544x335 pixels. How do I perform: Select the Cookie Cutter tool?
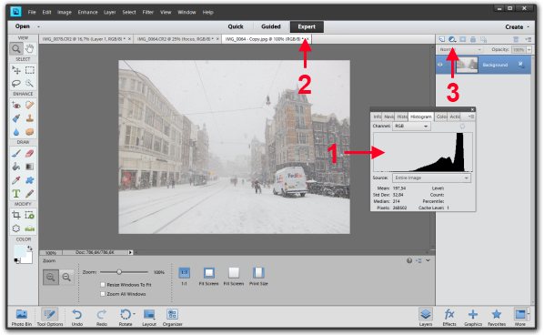16,228
